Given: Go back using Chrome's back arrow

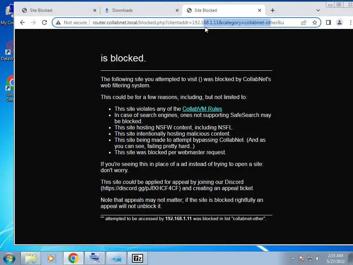Looking at the screenshot, I should (22, 22).
